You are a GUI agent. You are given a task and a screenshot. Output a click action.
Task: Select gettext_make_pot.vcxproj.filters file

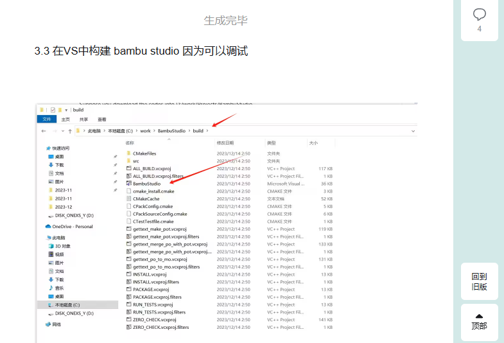tap(166, 236)
